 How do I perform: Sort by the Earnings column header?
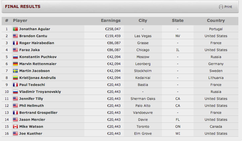(x=111, y=21)
